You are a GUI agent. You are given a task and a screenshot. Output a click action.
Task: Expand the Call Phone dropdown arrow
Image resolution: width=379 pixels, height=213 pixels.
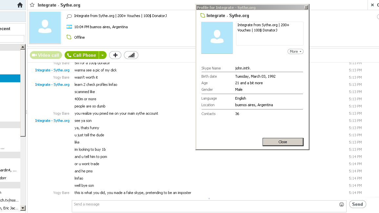(x=103, y=55)
